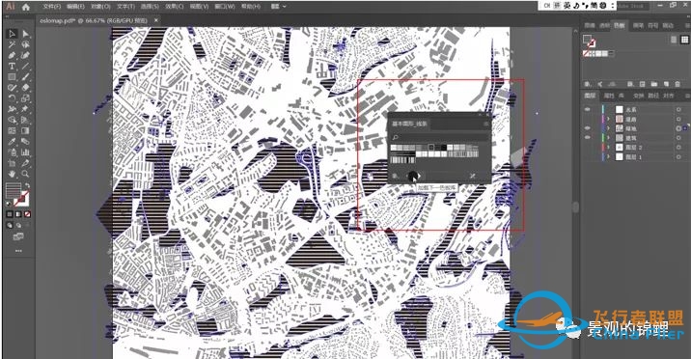The image size is (691, 359).
Task: Expand the 建筑 layer arrow
Action: [x=609, y=138]
